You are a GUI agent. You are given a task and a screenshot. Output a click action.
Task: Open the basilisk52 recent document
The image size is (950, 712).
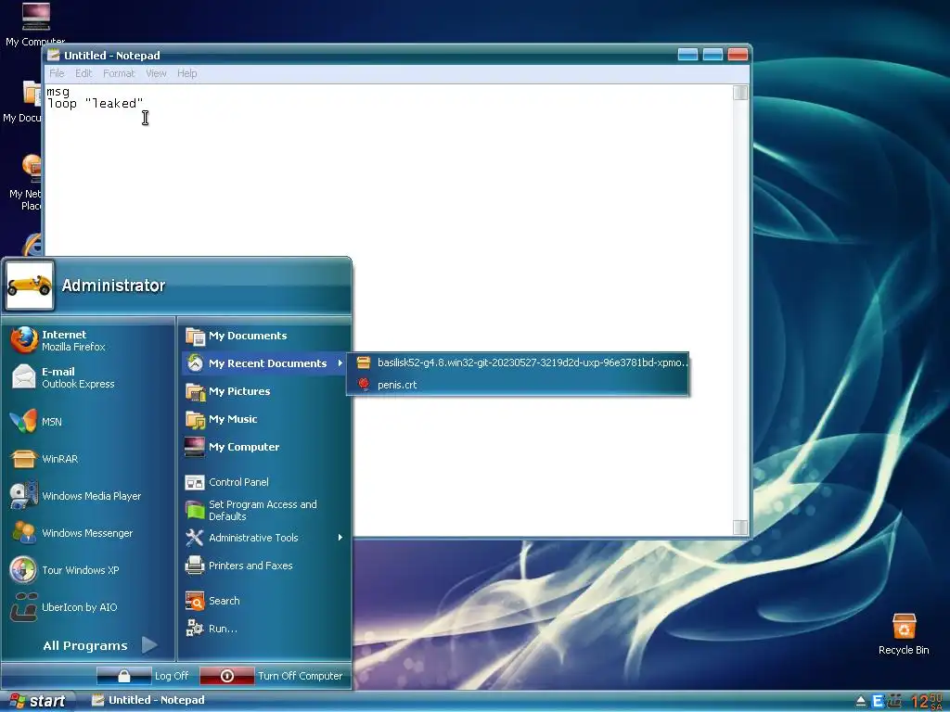519,362
